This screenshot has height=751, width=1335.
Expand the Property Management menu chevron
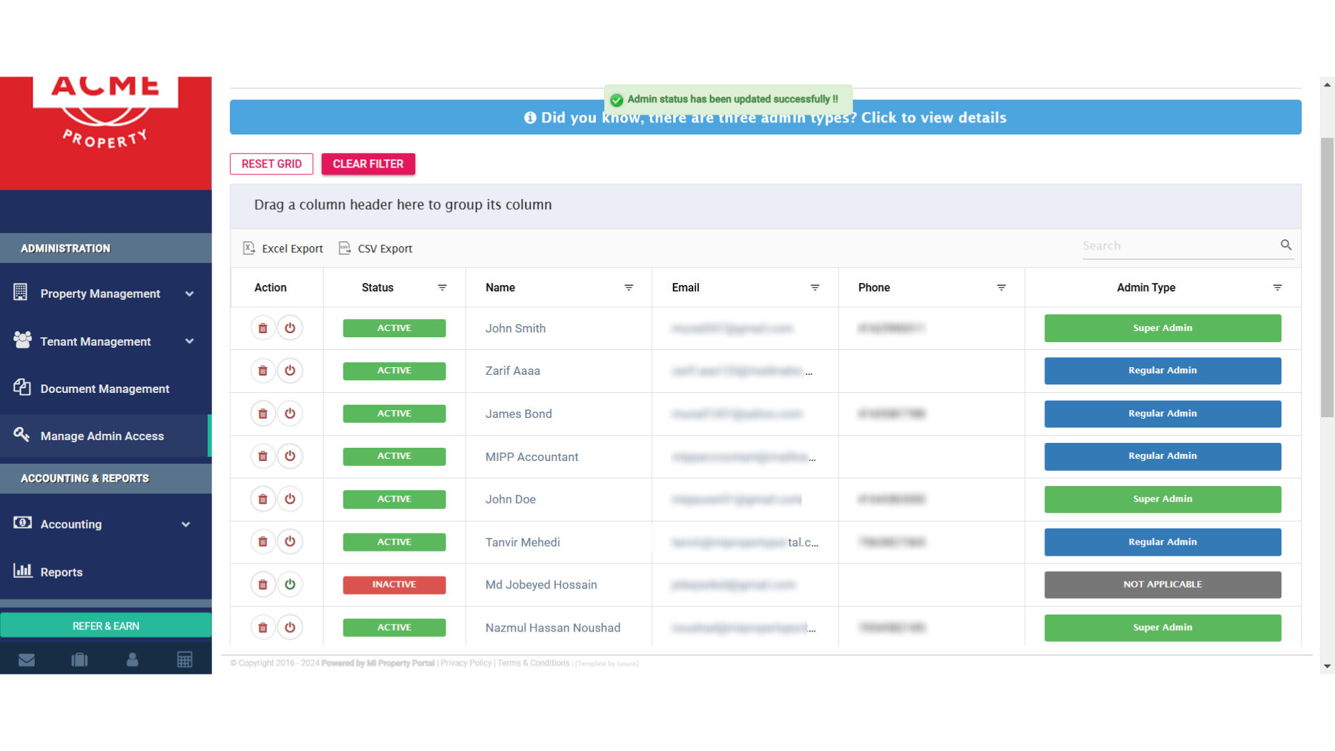[x=190, y=294]
